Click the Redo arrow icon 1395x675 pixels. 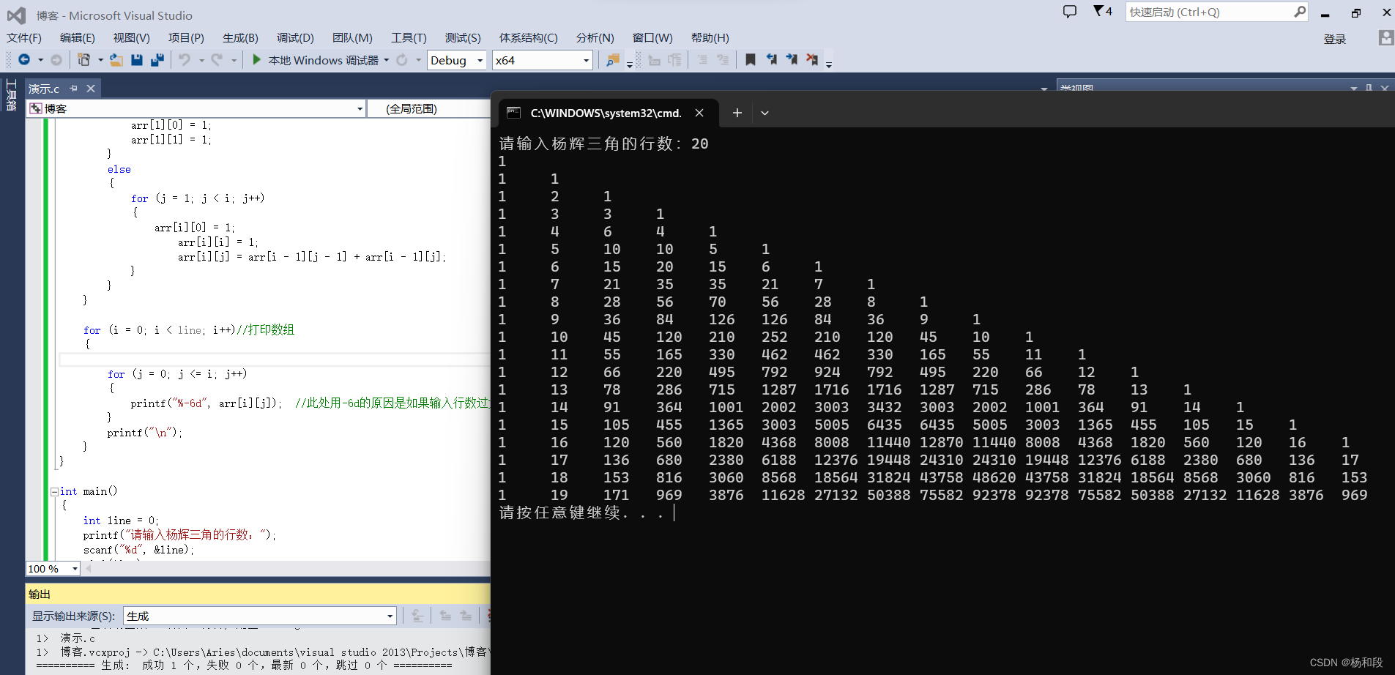click(217, 60)
